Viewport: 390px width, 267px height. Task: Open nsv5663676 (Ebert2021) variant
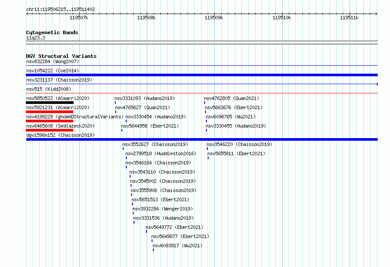click(234, 107)
